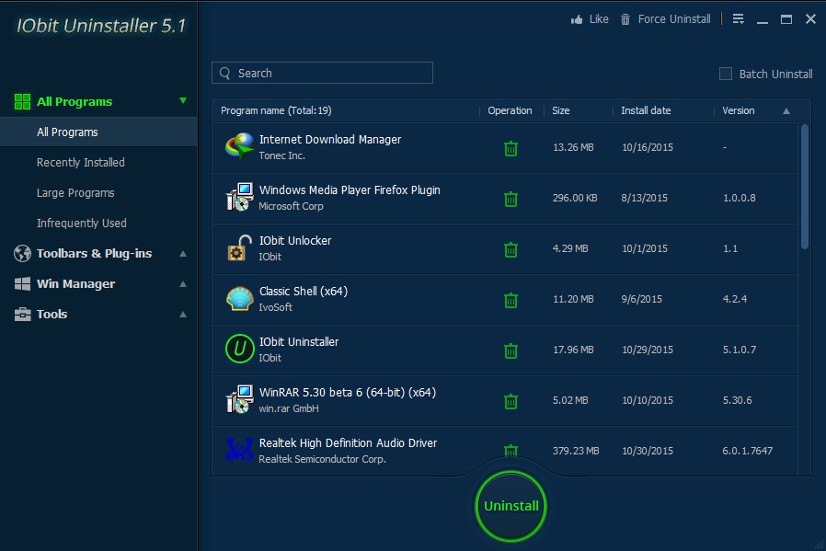Click the search magnifier icon
826x551 pixels.
pyautogui.click(x=225, y=74)
